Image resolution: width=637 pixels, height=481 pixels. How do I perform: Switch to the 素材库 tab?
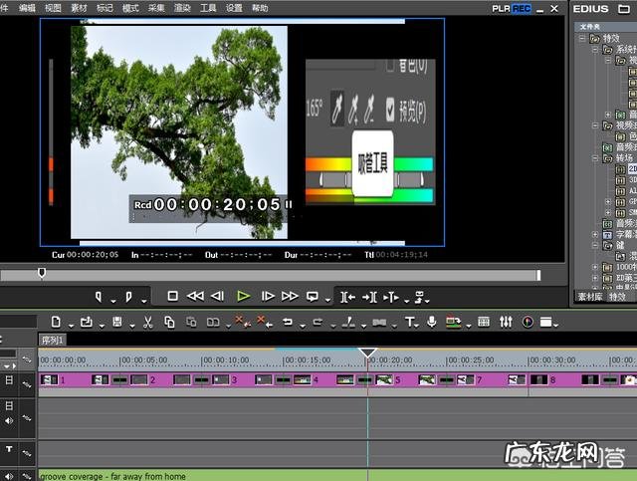(588, 296)
